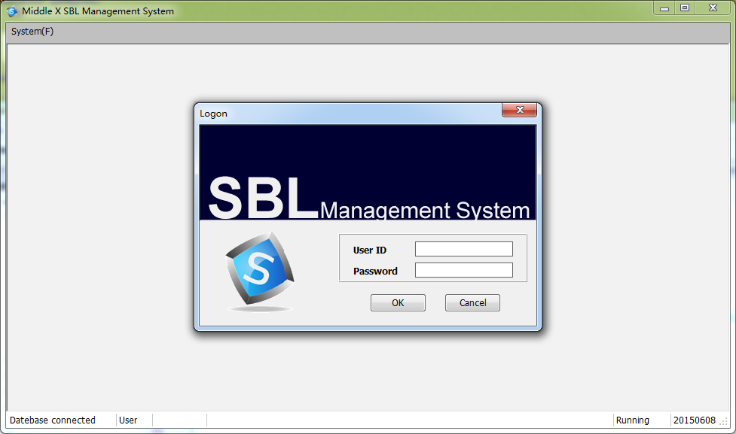
Task: Minimize the Middle X SBL Management System window
Action: [664, 8]
